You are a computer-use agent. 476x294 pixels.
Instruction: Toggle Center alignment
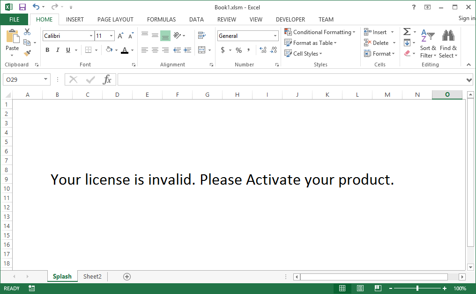155,50
